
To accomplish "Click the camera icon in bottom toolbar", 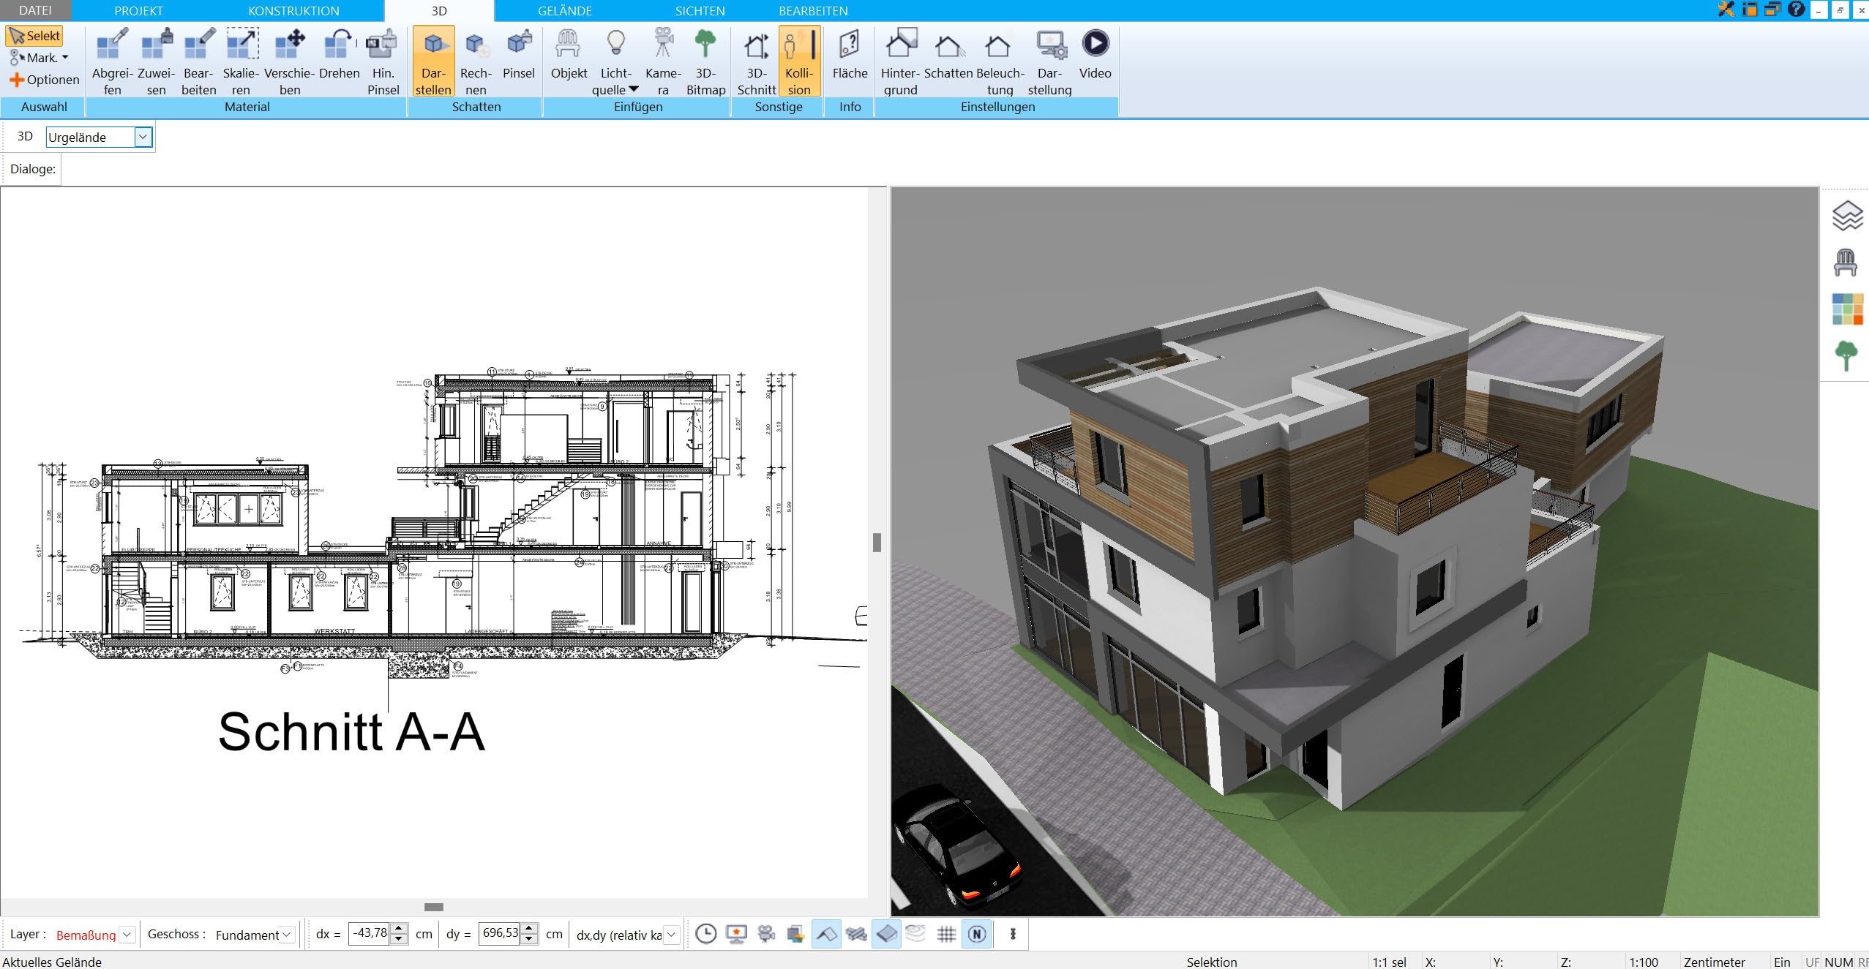I will click(x=766, y=934).
